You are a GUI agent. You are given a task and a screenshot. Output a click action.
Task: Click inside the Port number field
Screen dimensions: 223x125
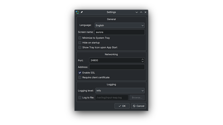114,60
